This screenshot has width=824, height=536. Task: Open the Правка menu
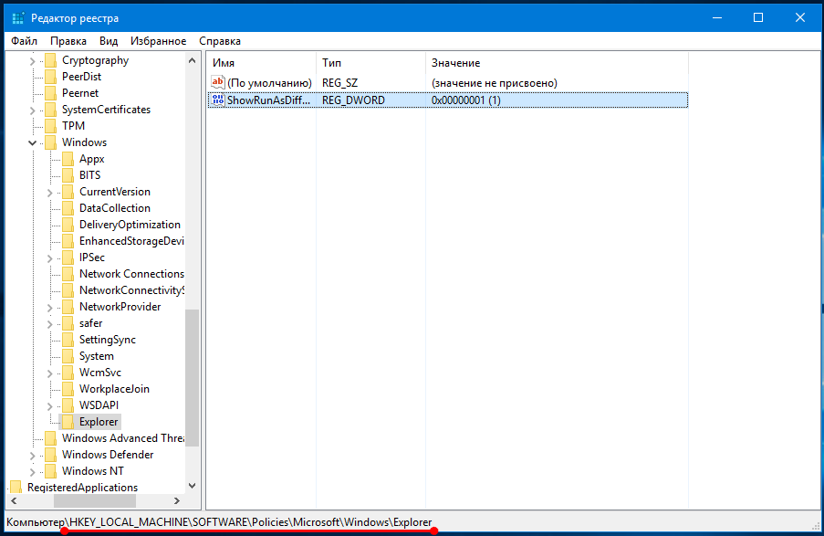click(x=68, y=41)
